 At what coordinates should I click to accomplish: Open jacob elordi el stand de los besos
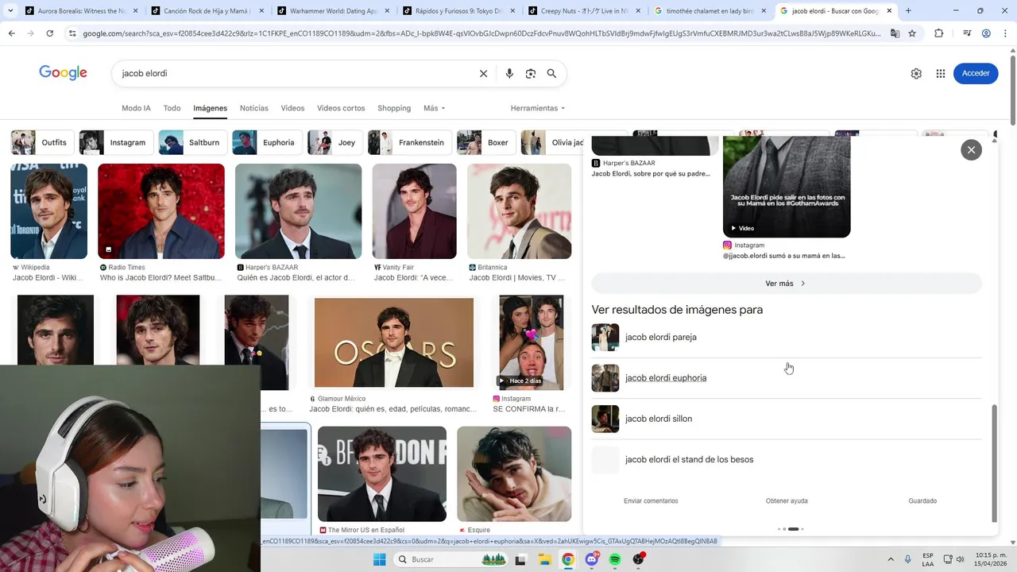[x=787, y=459]
